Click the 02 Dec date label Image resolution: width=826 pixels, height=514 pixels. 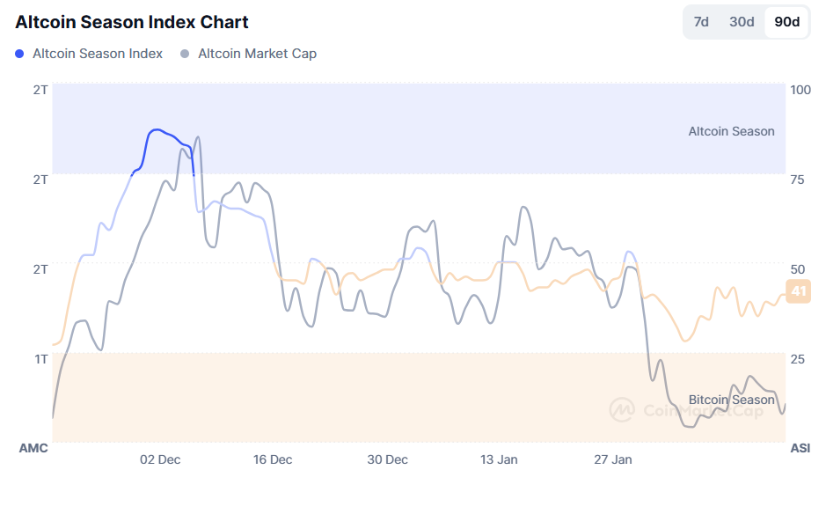(x=162, y=459)
